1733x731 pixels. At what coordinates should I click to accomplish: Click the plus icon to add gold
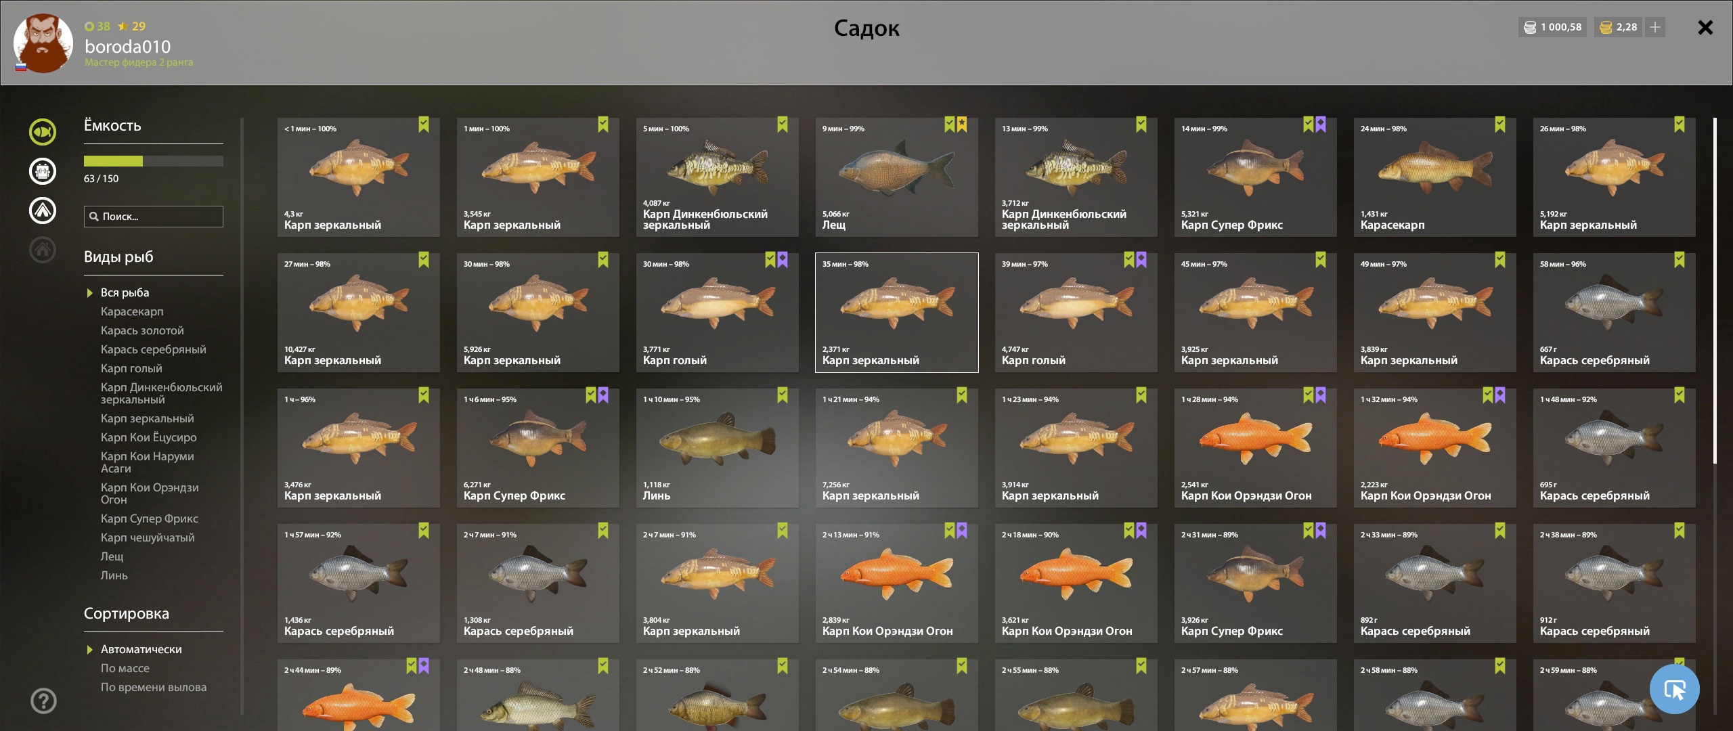pyautogui.click(x=1655, y=27)
